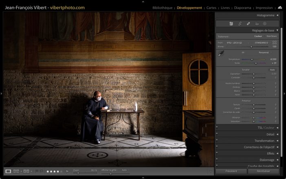
Task: Open the Red-eye correction tool
Action: pos(257,24)
